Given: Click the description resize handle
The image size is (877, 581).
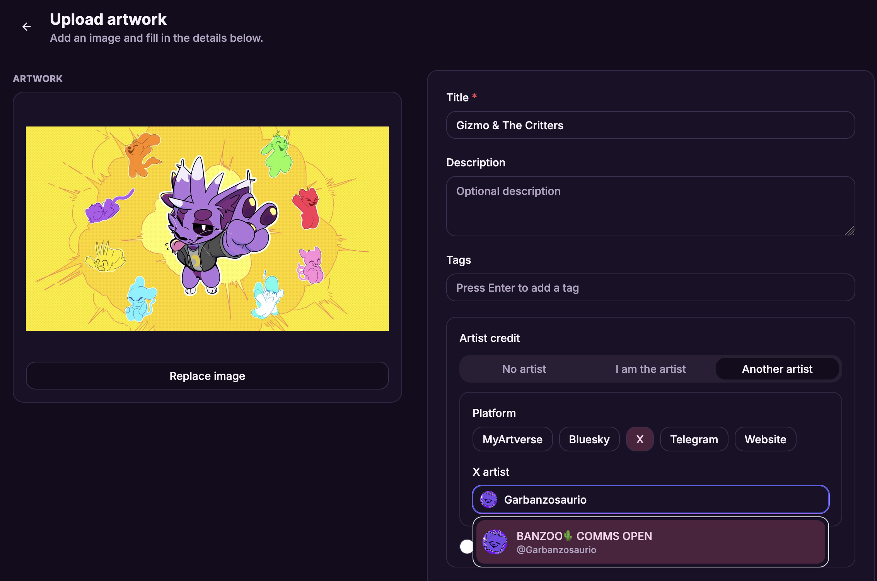Looking at the screenshot, I should [850, 231].
